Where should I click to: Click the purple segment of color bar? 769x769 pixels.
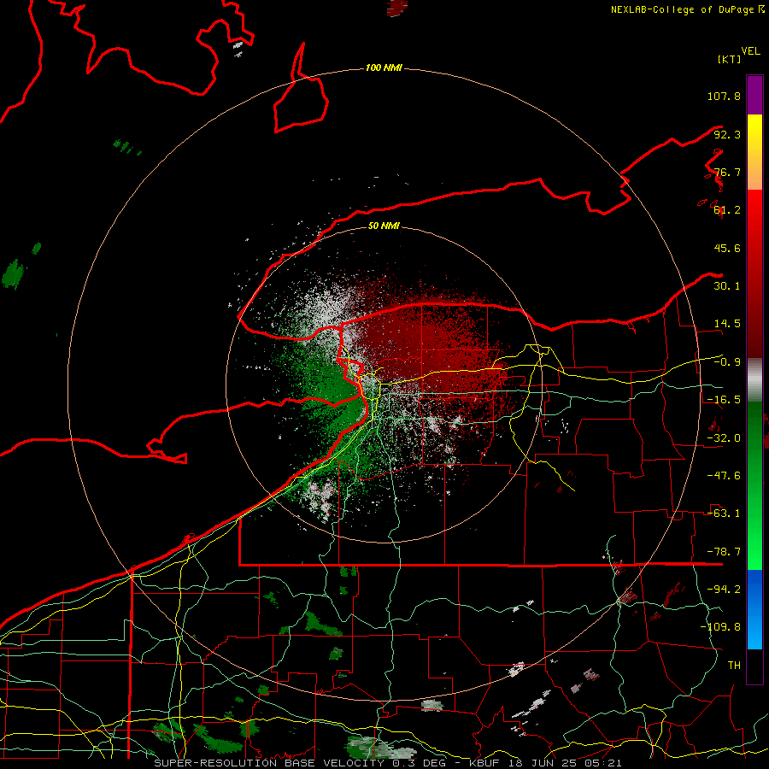(754, 95)
